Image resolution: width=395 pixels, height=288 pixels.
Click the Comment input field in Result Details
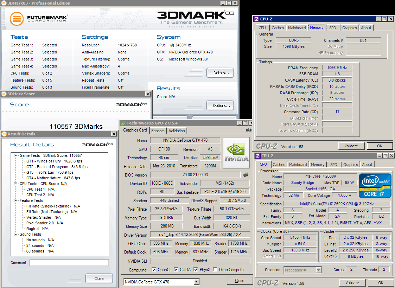click(69, 263)
